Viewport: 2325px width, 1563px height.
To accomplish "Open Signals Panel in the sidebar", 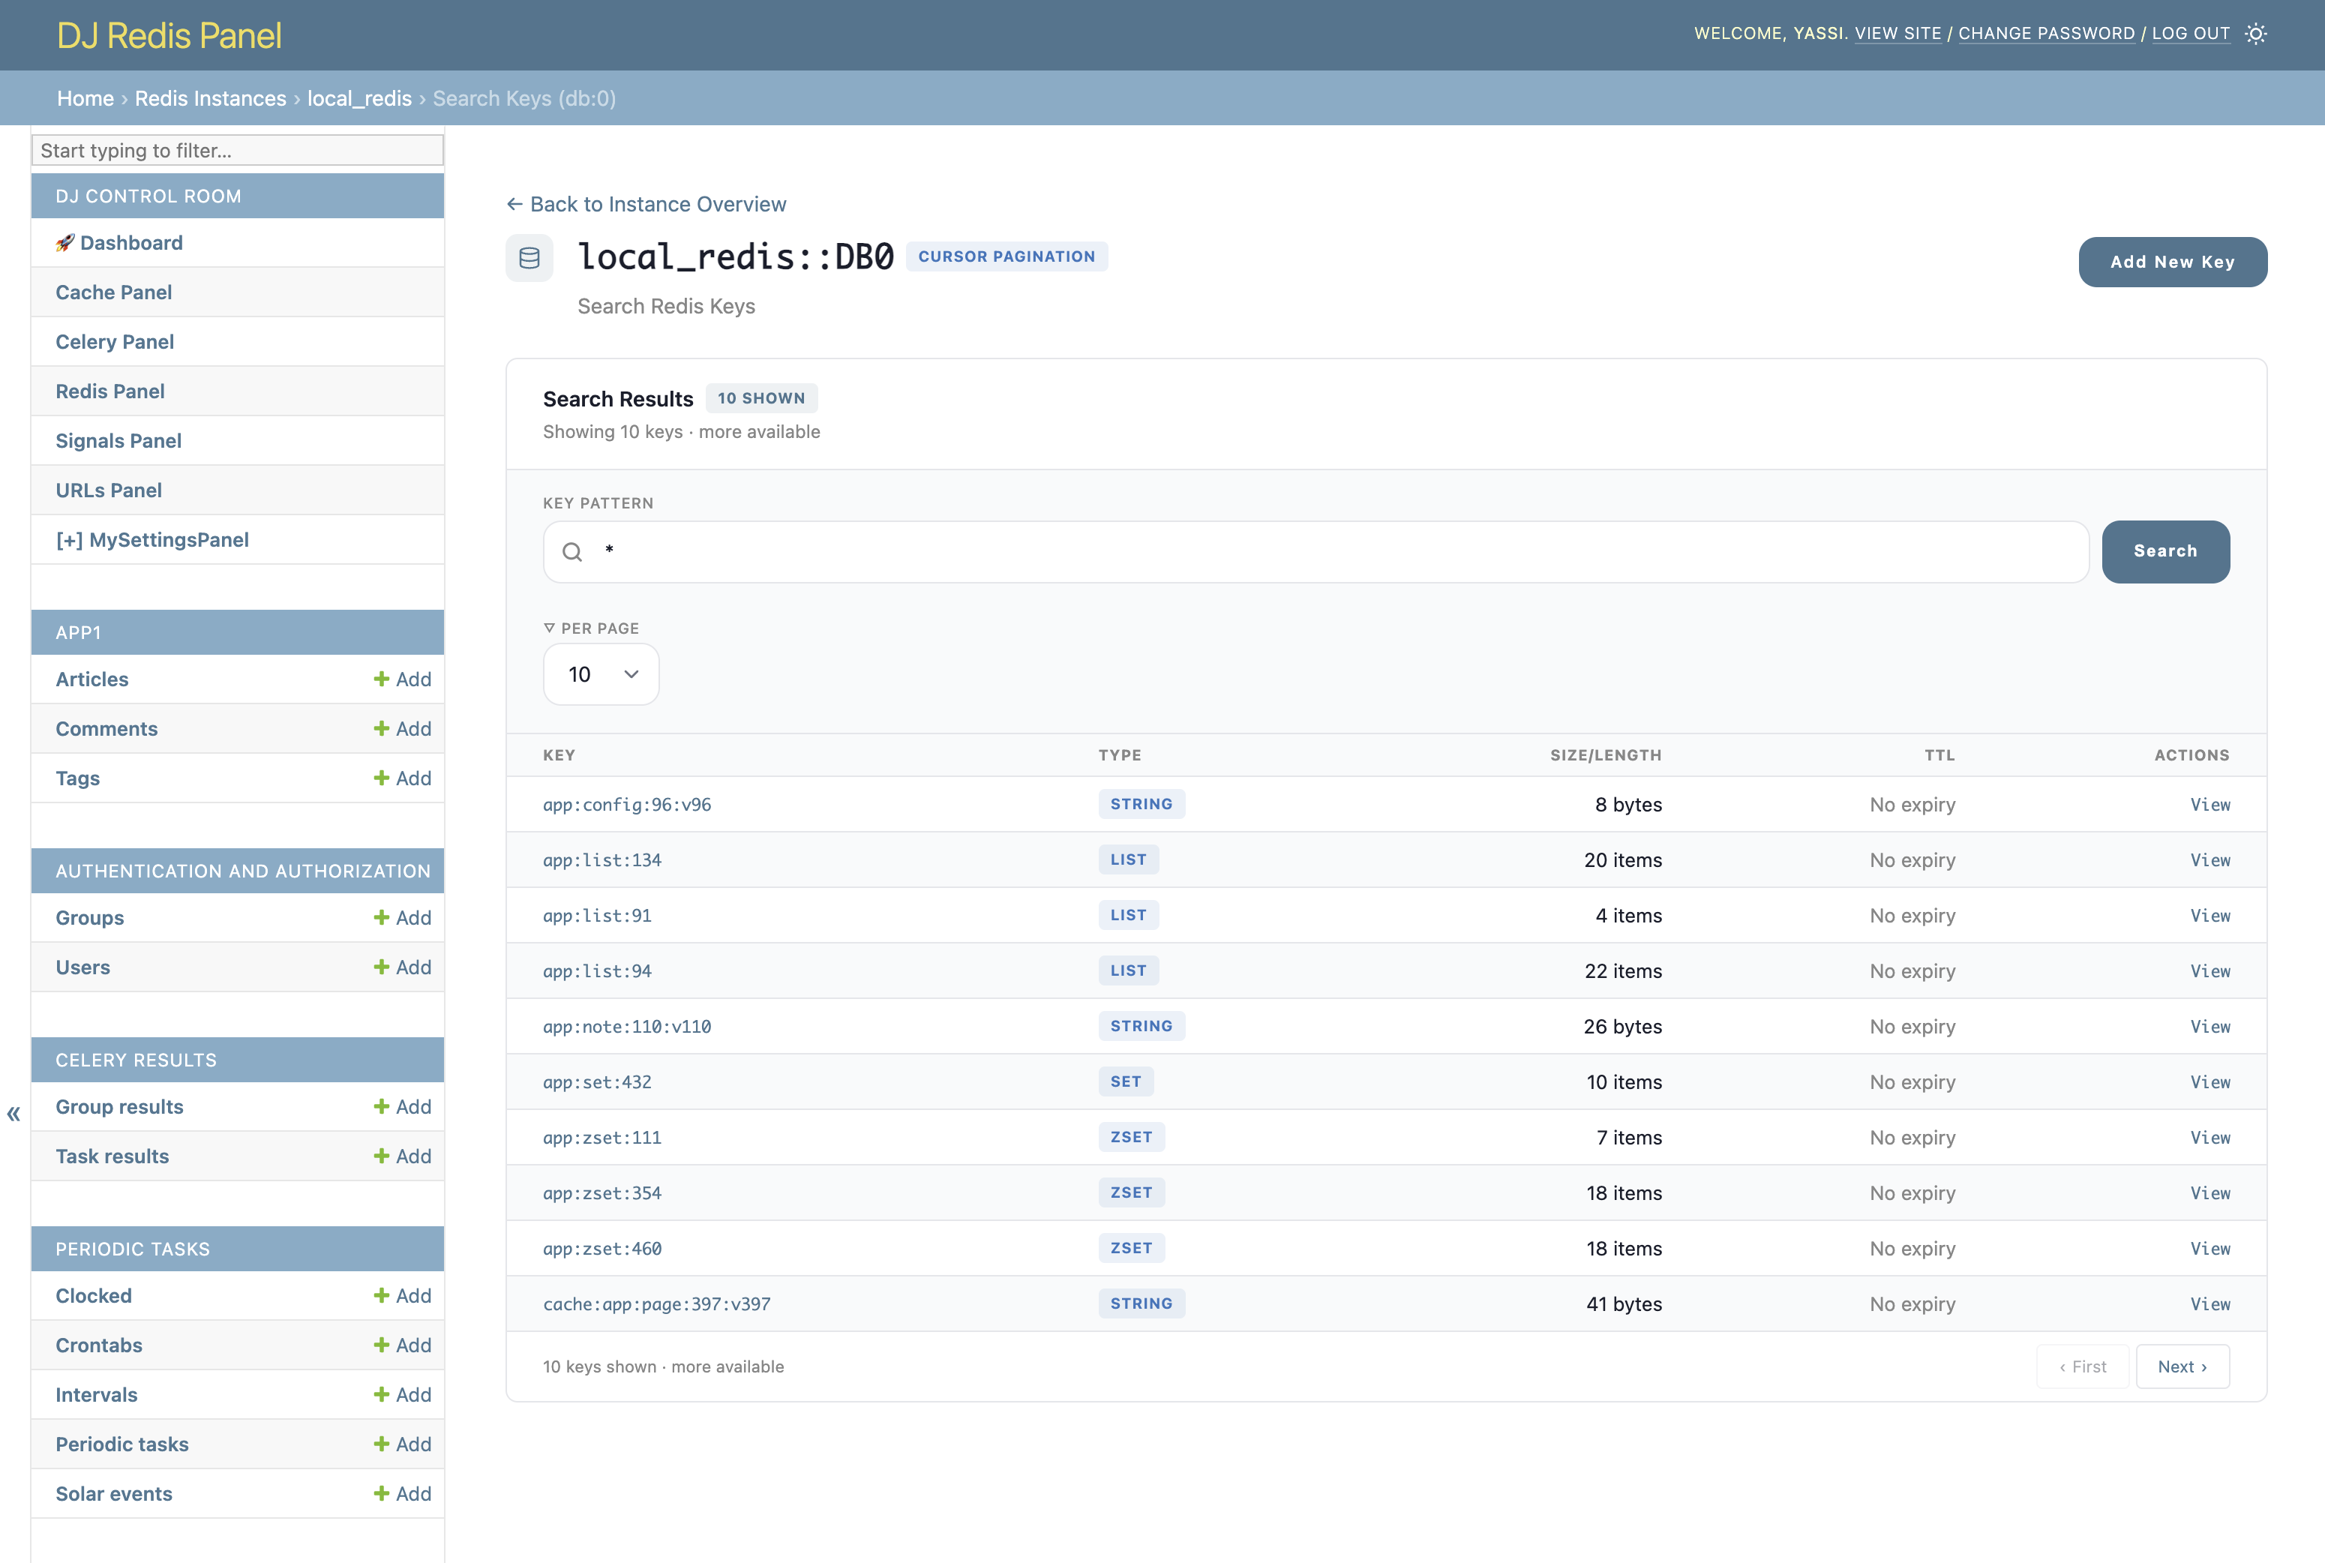I will tap(118, 440).
